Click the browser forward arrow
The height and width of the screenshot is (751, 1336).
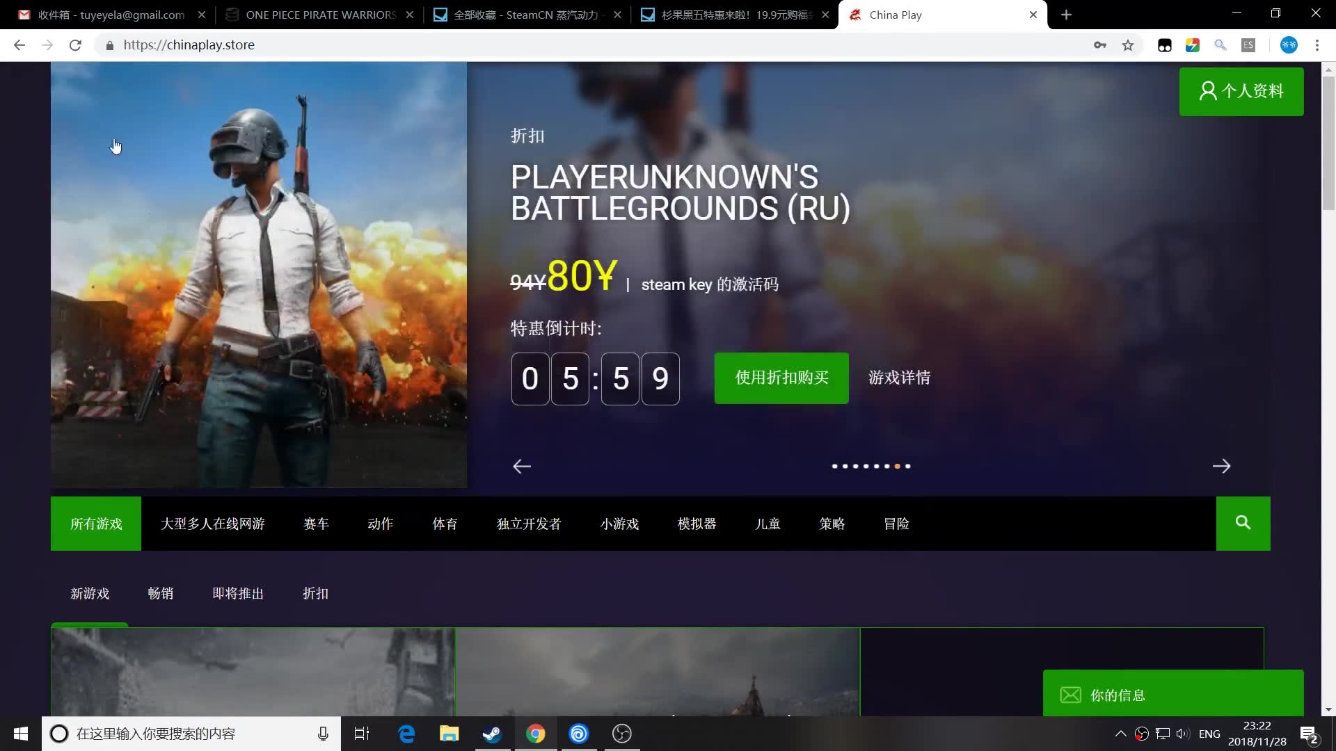[x=47, y=45]
